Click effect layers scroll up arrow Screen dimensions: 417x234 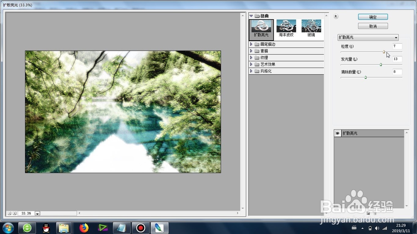406,132
